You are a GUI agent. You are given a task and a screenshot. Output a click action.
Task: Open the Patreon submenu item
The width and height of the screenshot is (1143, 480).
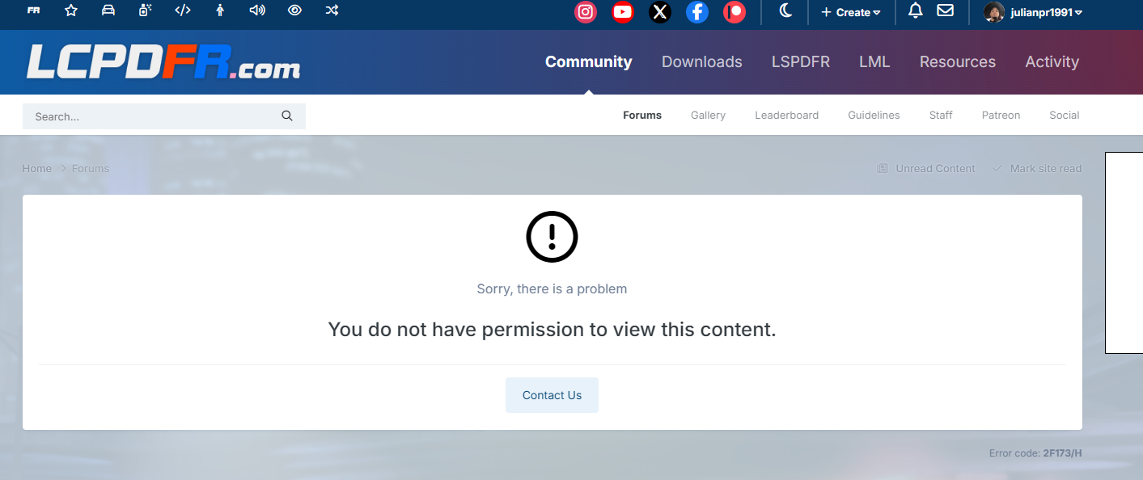[1001, 116]
